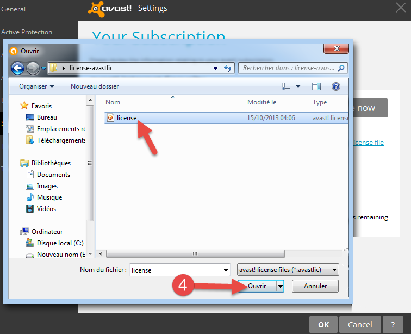Open the Organiser dropdown menu
This screenshot has height=334, width=411.
[36, 86]
